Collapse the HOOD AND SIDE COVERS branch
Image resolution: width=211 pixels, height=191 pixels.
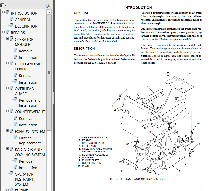coord(7,63)
